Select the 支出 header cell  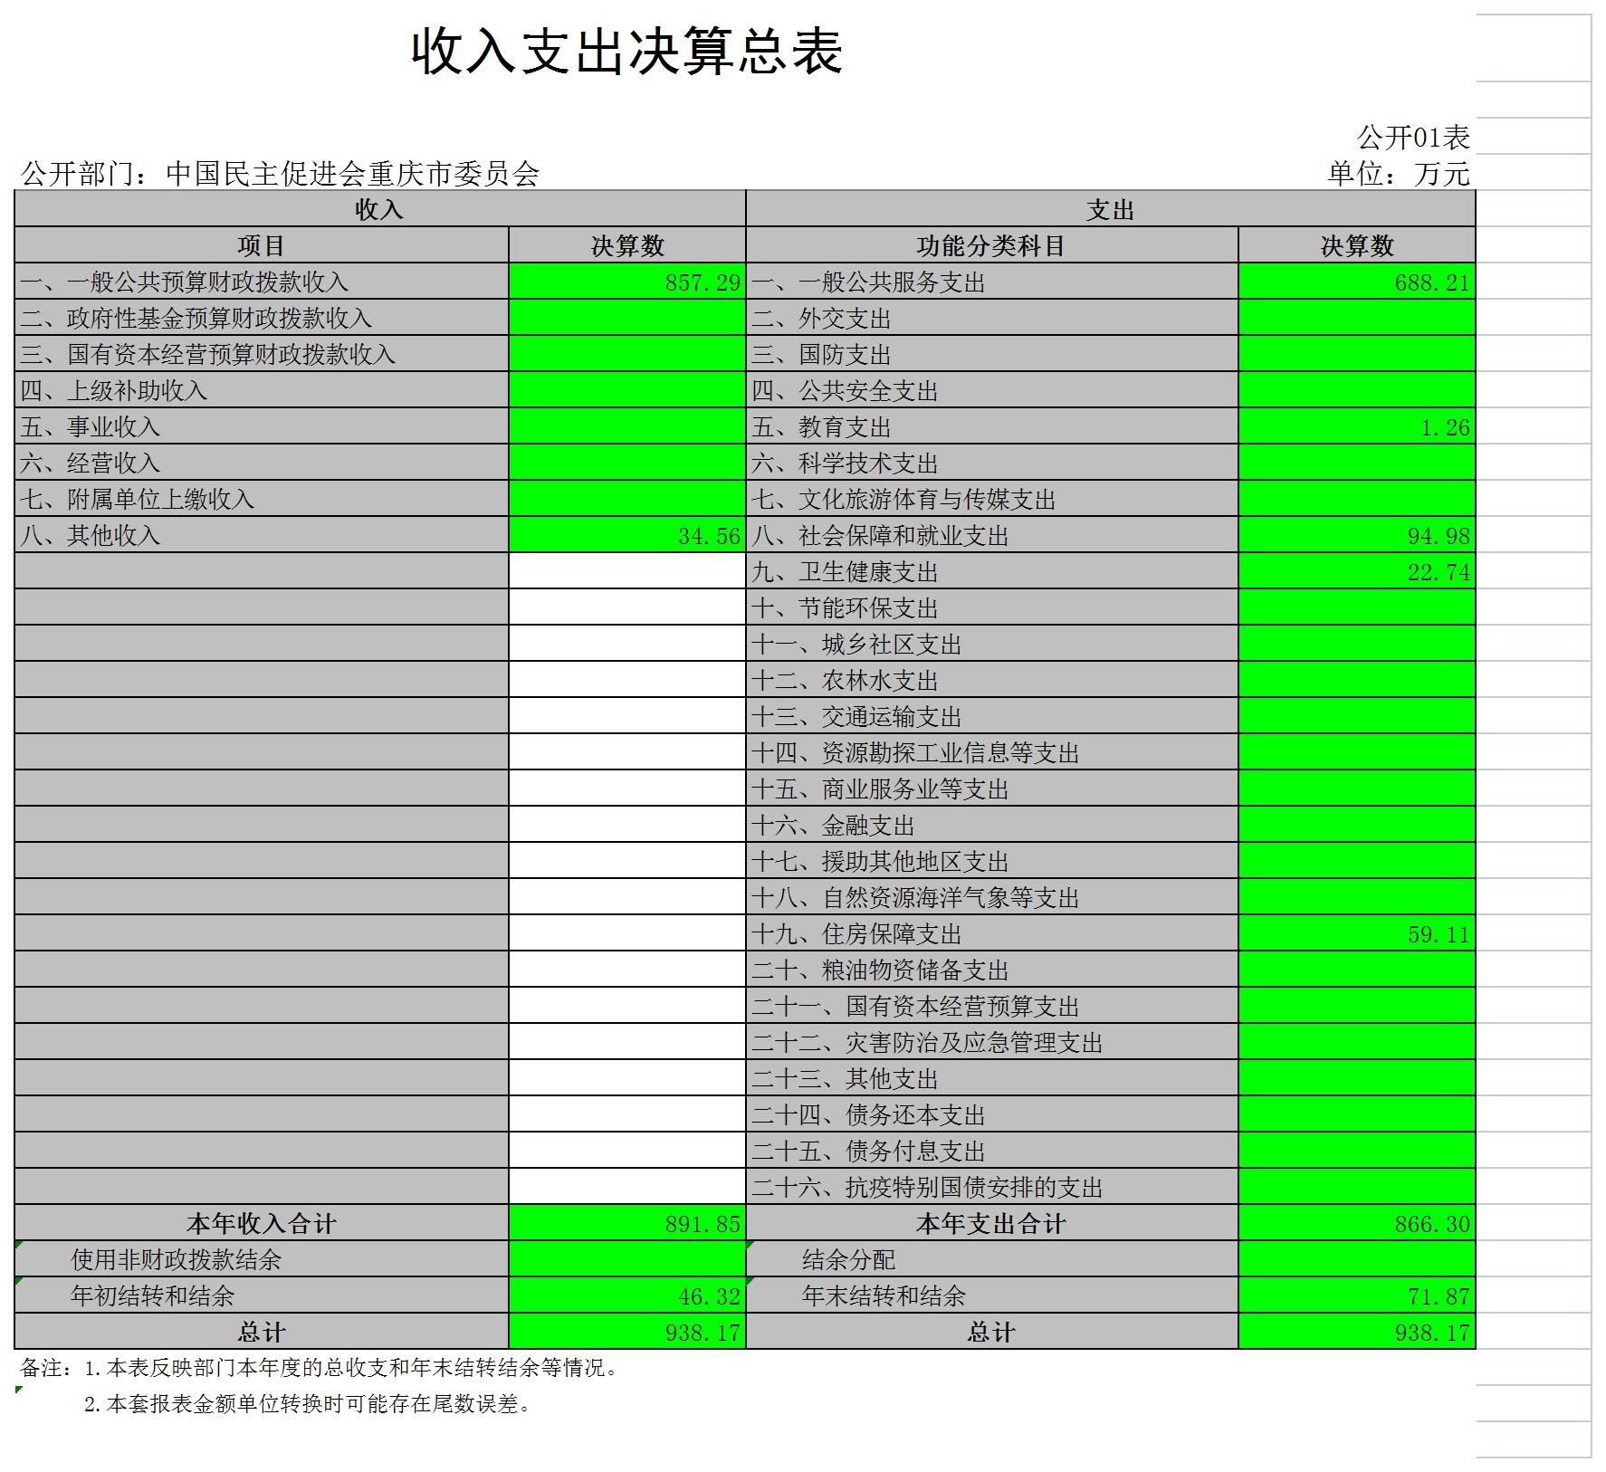click(1111, 209)
